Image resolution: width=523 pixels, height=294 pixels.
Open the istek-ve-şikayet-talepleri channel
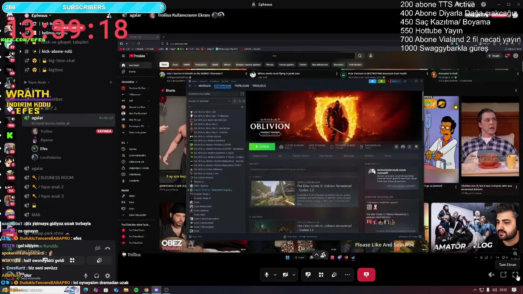click(x=65, y=42)
